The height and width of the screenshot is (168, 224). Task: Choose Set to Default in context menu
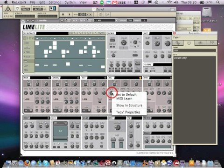click(x=126, y=94)
